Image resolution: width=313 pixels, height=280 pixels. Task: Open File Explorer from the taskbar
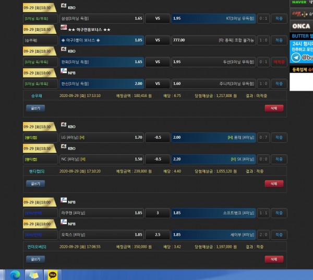[33, 274]
